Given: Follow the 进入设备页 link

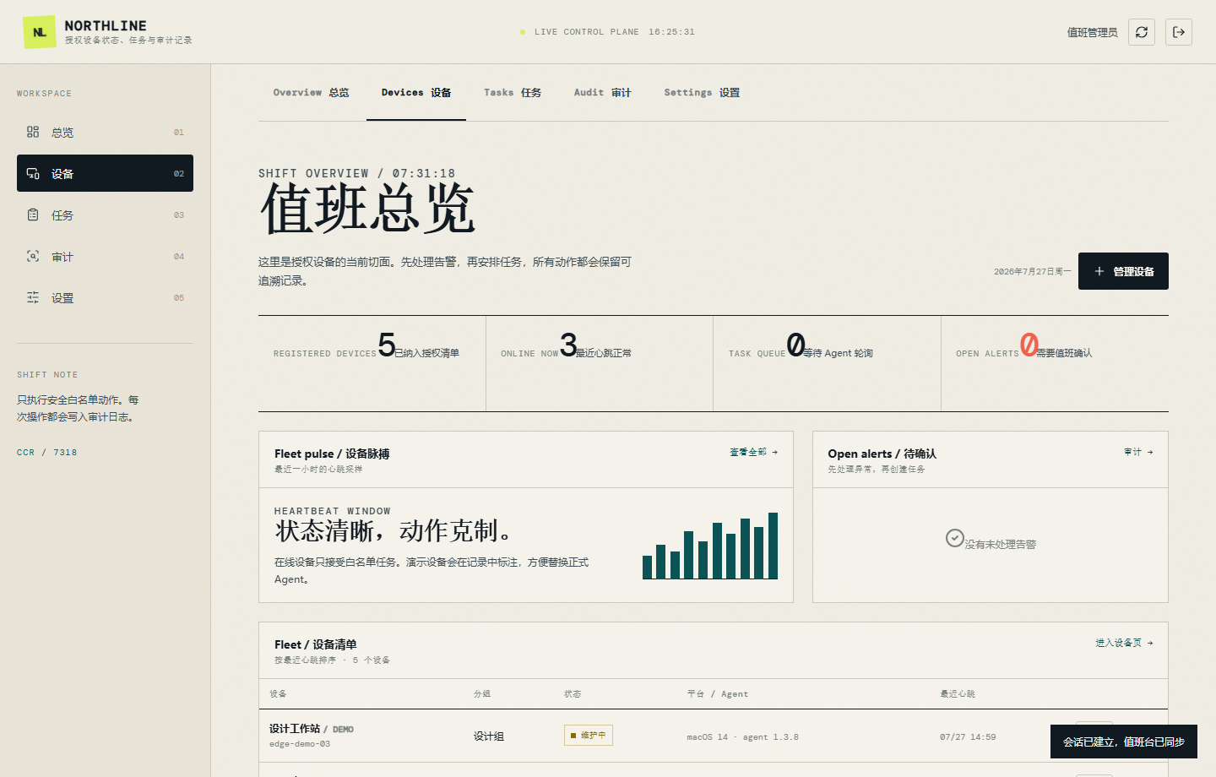Looking at the screenshot, I should 1124,643.
